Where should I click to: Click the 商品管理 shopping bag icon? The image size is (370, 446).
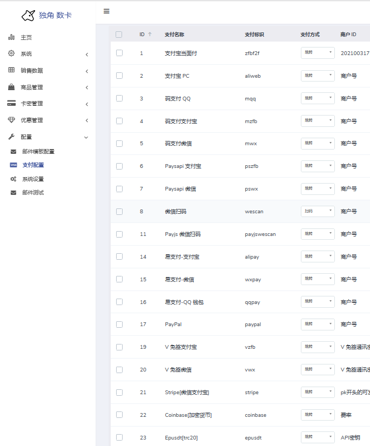click(11, 87)
